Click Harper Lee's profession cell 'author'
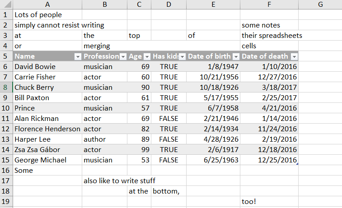 [104, 139]
